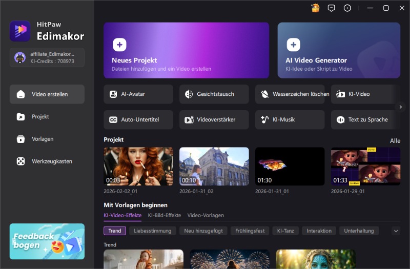Open the Auto-Untertitel tool
The height and width of the screenshot is (269, 410).
coord(138,120)
